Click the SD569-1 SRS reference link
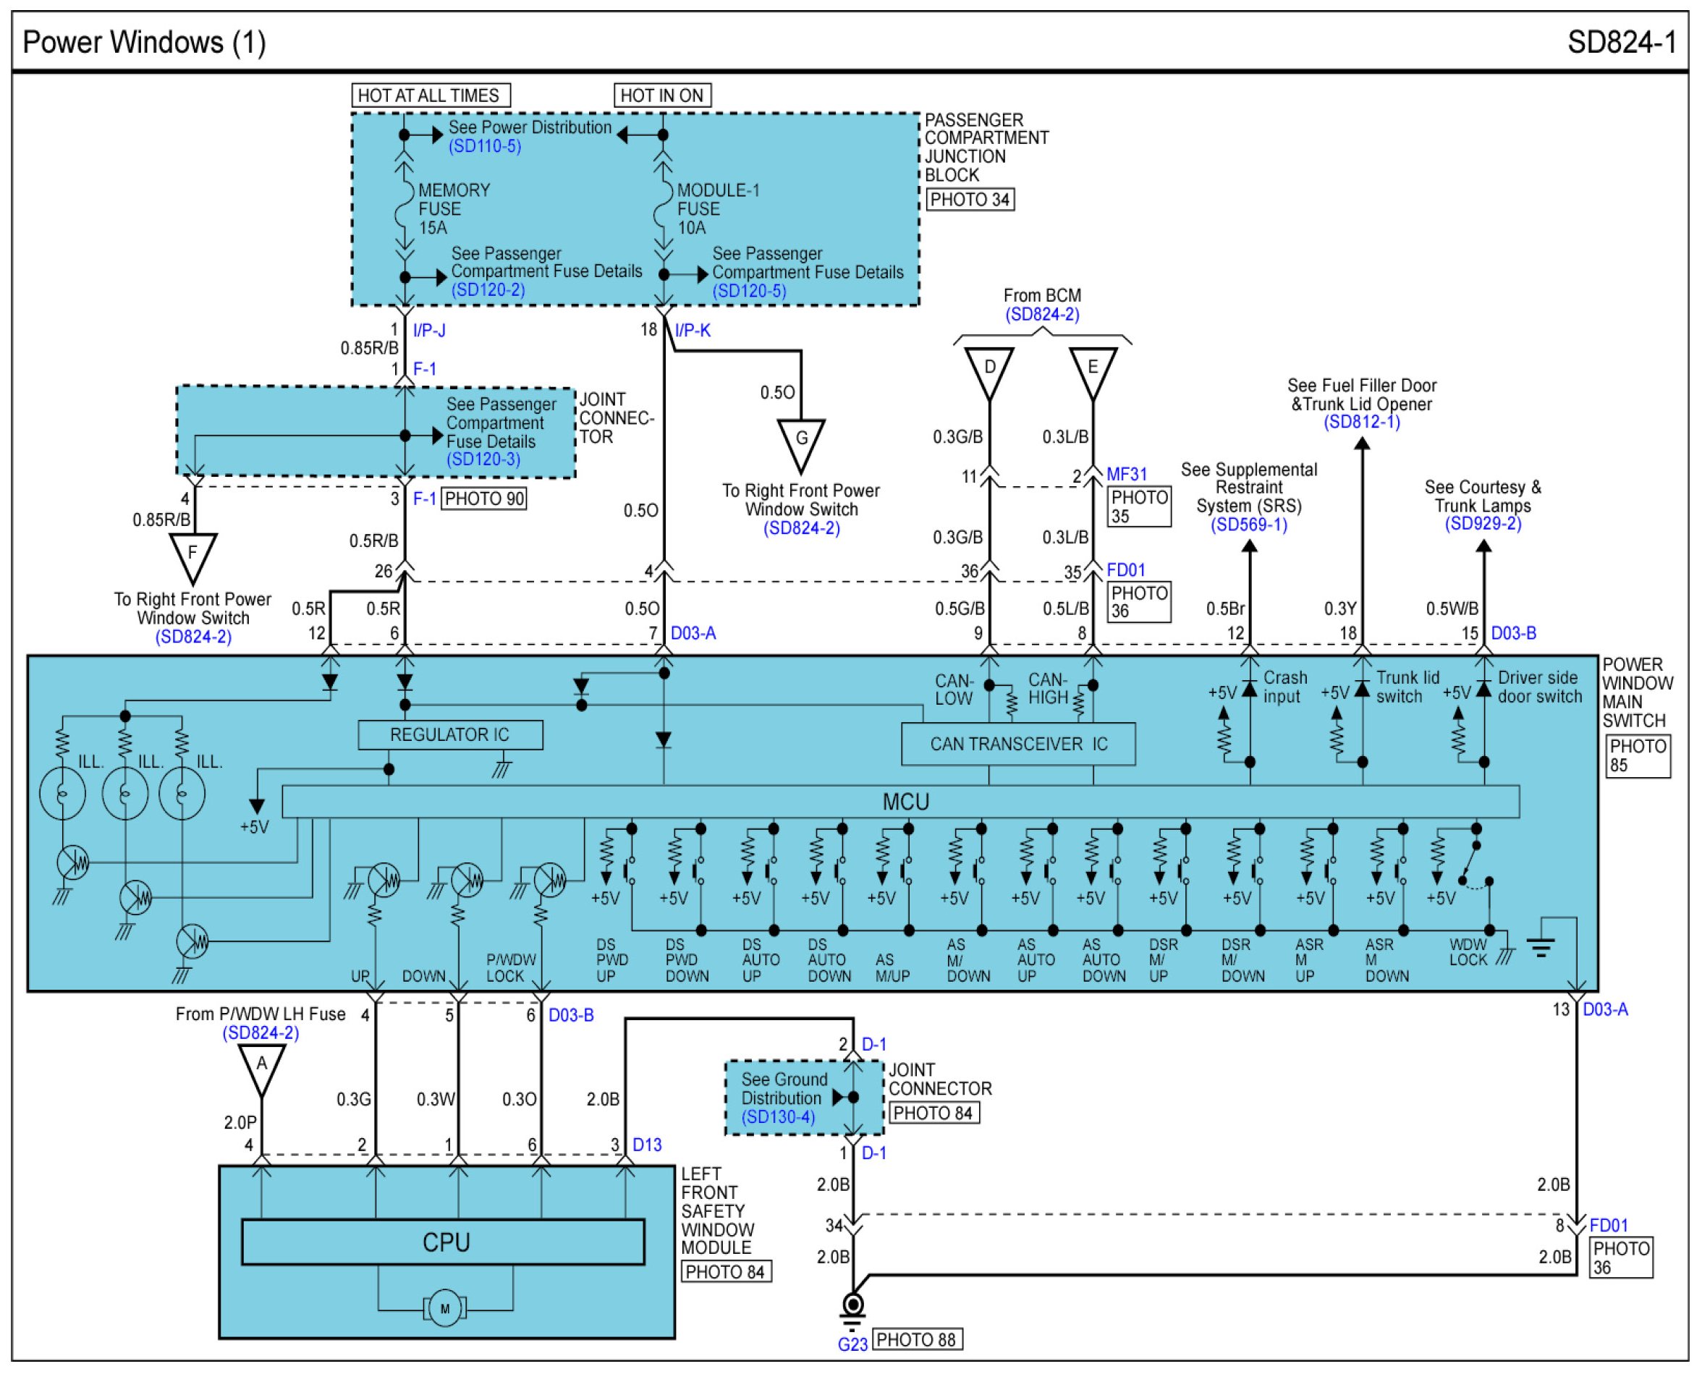This screenshot has height=1374, width=1702. [1248, 525]
